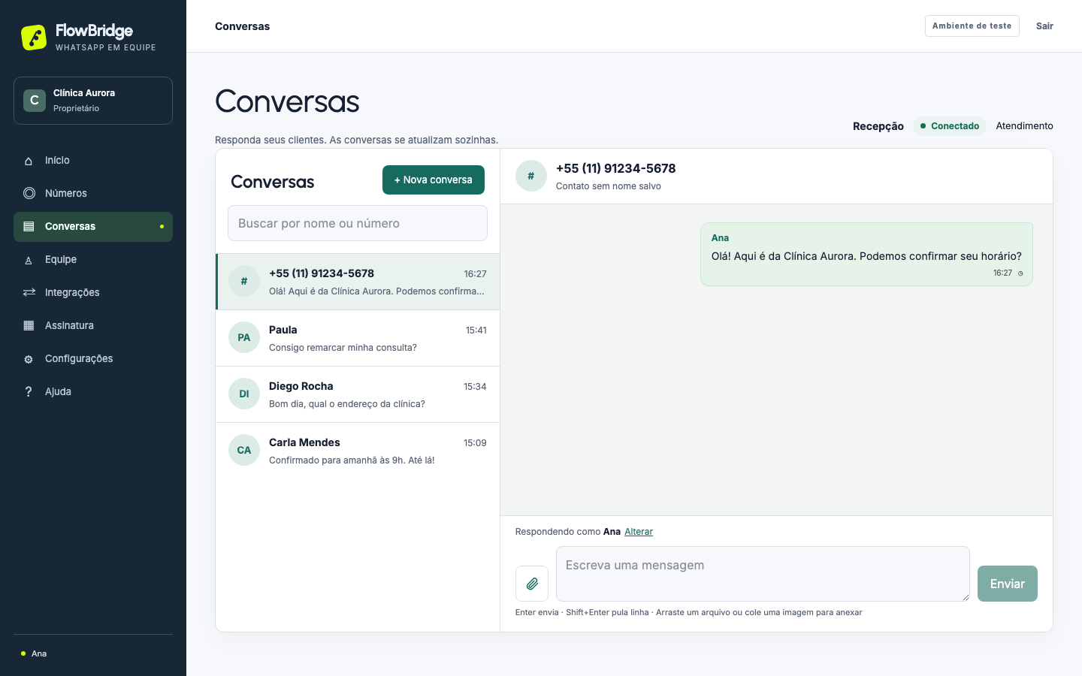Open Diego Rocha's conversation

pyautogui.click(x=358, y=394)
